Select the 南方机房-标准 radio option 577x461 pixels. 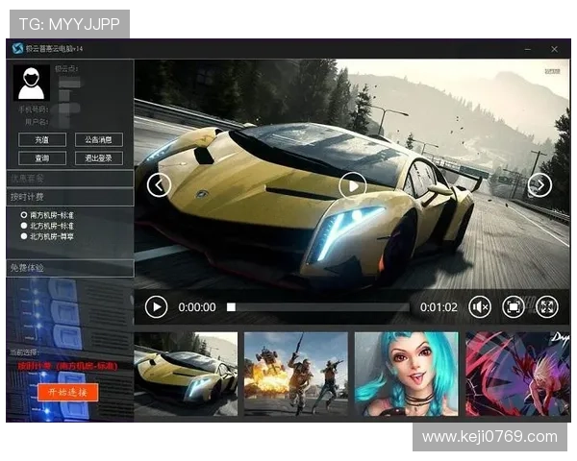[x=24, y=215]
